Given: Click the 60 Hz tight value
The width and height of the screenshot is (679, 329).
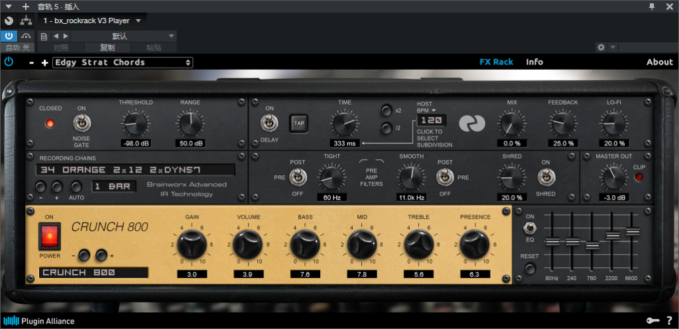Looking at the screenshot, I should (332, 198).
